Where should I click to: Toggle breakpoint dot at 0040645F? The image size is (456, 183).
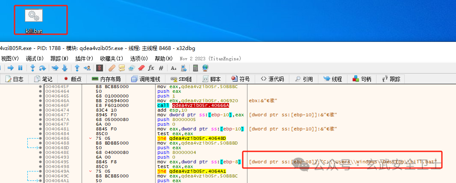click(x=40, y=87)
